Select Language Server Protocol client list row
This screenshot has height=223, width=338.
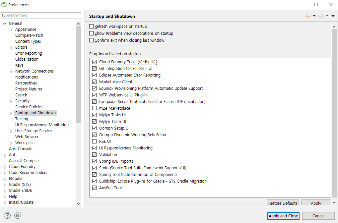click(152, 102)
